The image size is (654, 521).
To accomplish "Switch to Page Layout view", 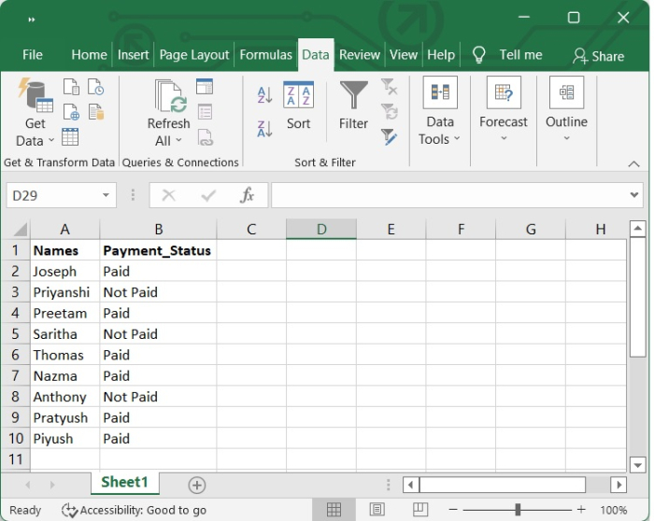I will pyautogui.click(x=377, y=510).
